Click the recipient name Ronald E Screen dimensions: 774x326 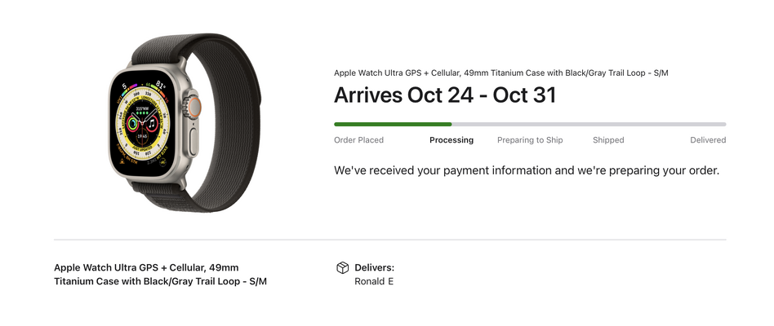pos(374,282)
